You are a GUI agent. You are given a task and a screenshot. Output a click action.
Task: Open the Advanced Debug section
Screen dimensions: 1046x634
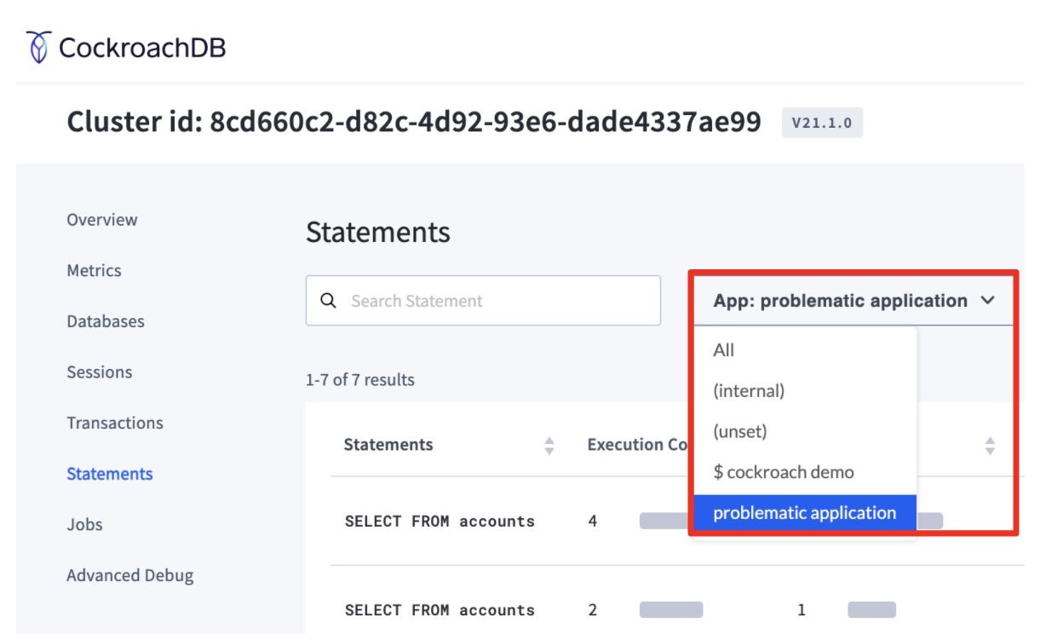pos(129,575)
